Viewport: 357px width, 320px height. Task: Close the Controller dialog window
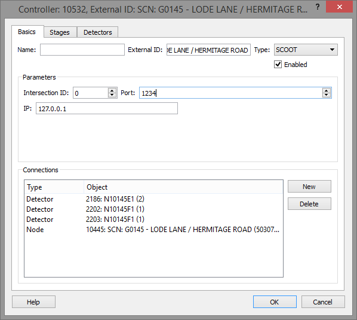339,7
